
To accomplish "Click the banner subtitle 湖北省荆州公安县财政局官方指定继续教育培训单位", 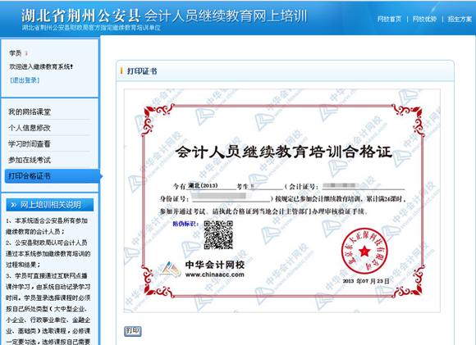I will click(91, 28).
